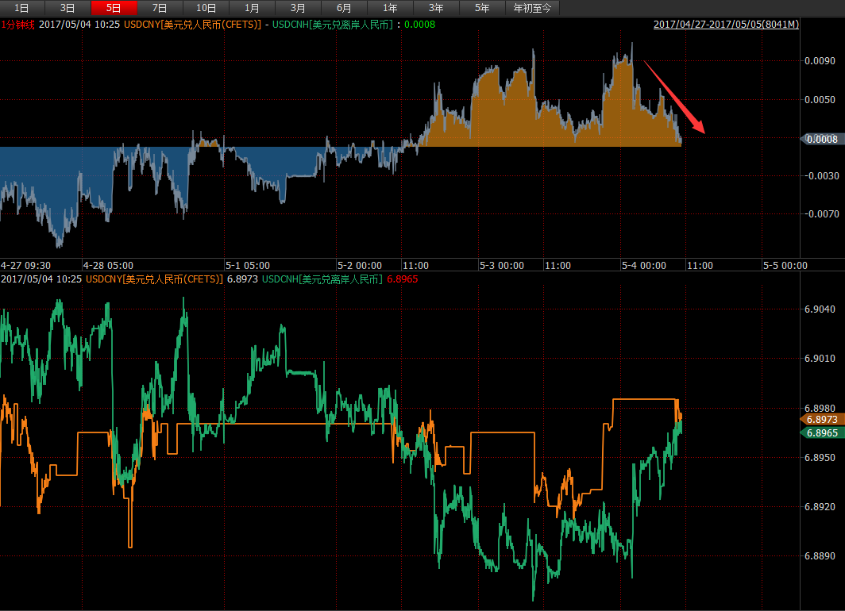This screenshot has width=845, height=611.
Task: Click the 5-1 05:00 time axis label
Action: pos(248,265)
